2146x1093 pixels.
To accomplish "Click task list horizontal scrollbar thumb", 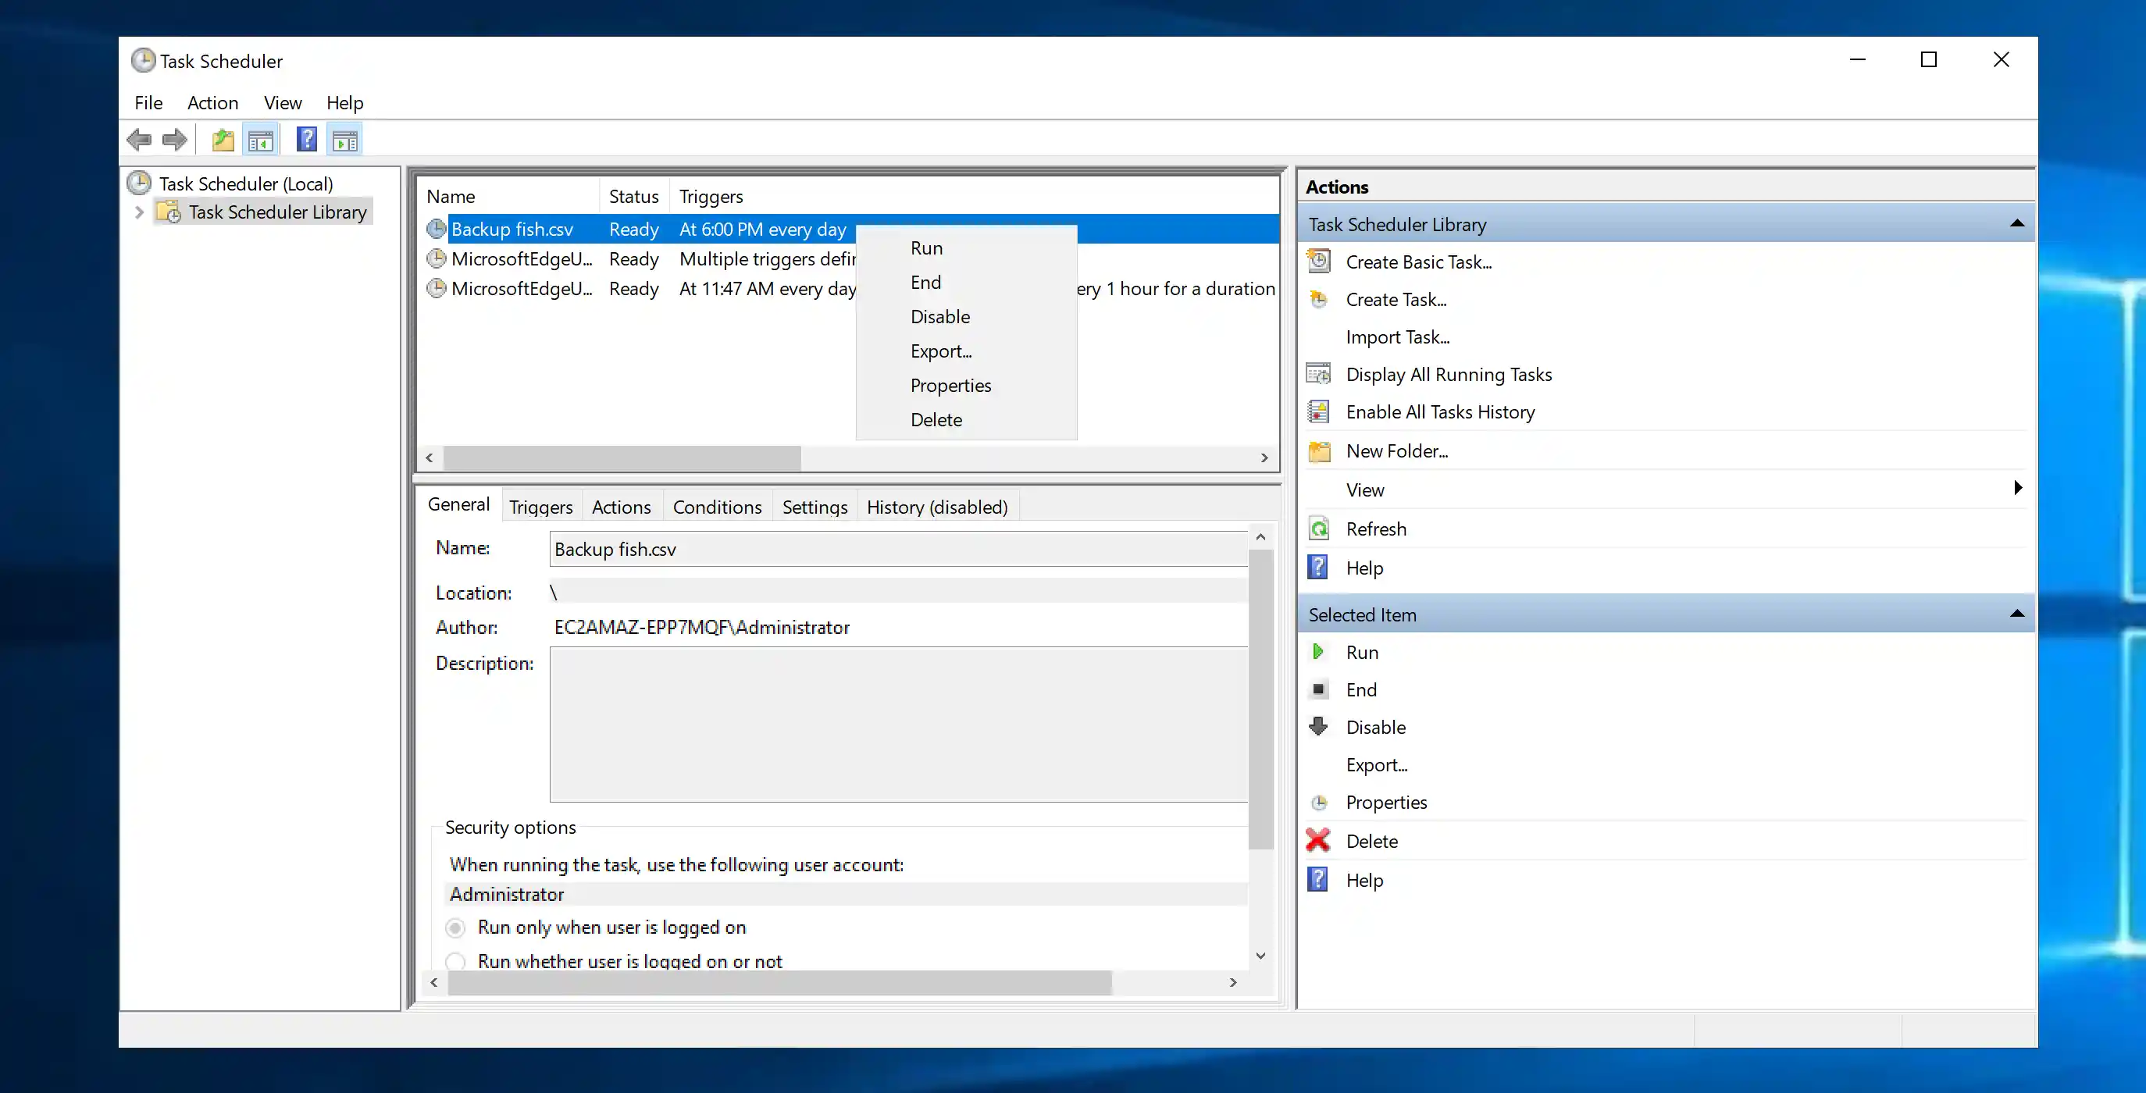I will click(622, 457).
